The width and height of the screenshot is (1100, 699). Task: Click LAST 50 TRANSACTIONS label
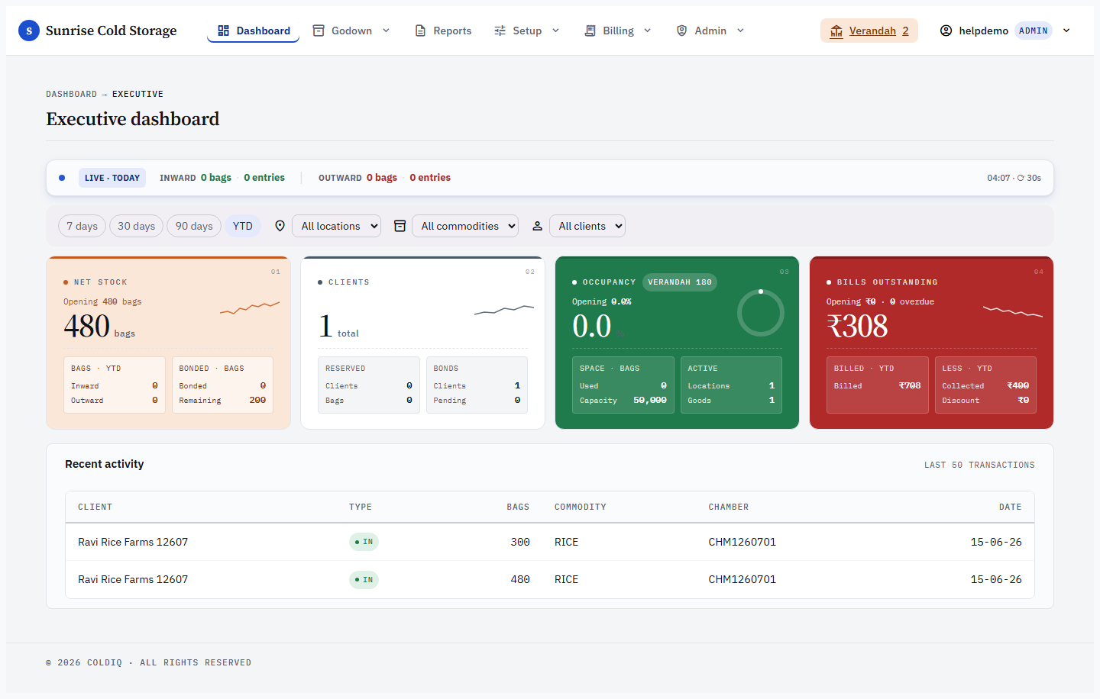979,465
